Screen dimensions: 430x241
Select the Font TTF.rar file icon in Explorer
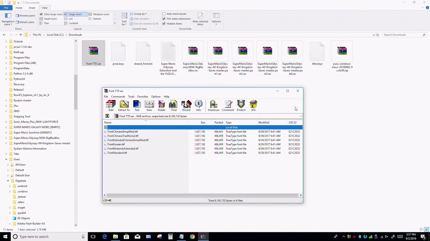[x=93, y=54]
